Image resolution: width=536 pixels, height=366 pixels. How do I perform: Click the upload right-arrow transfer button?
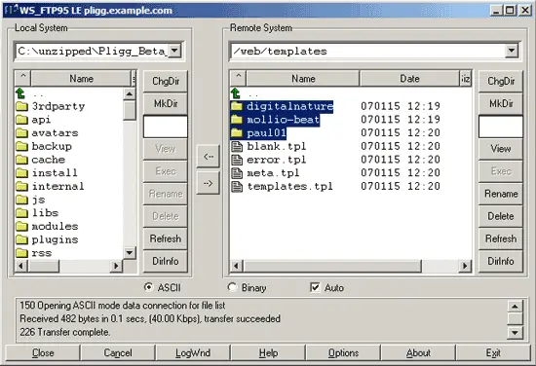click(x=208, y=183)
